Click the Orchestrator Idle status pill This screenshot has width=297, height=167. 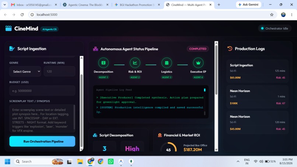point(275,28)
